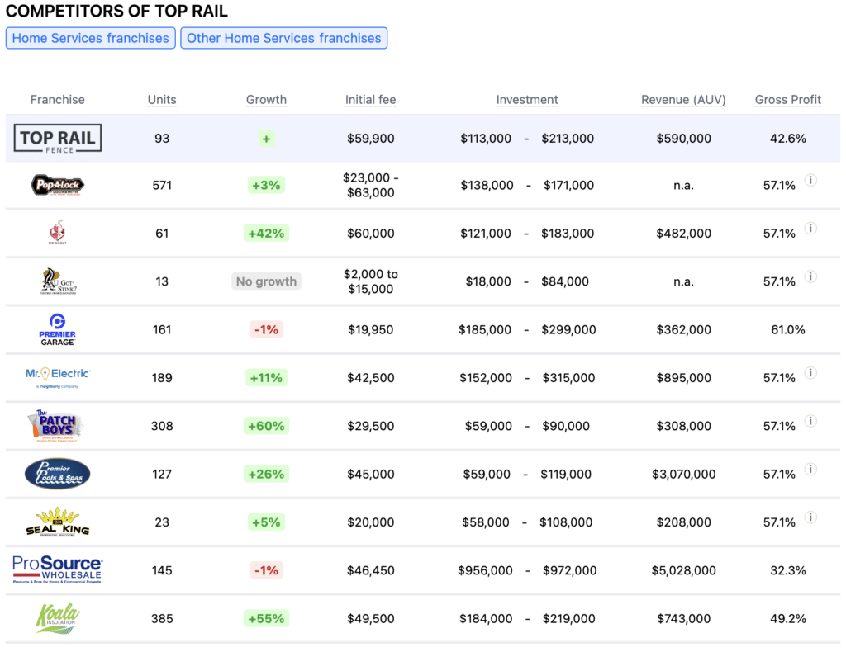Viewport: 846px width, 652px height.
Task: Sort by Gross Profit column header
Action: [787, 100]
